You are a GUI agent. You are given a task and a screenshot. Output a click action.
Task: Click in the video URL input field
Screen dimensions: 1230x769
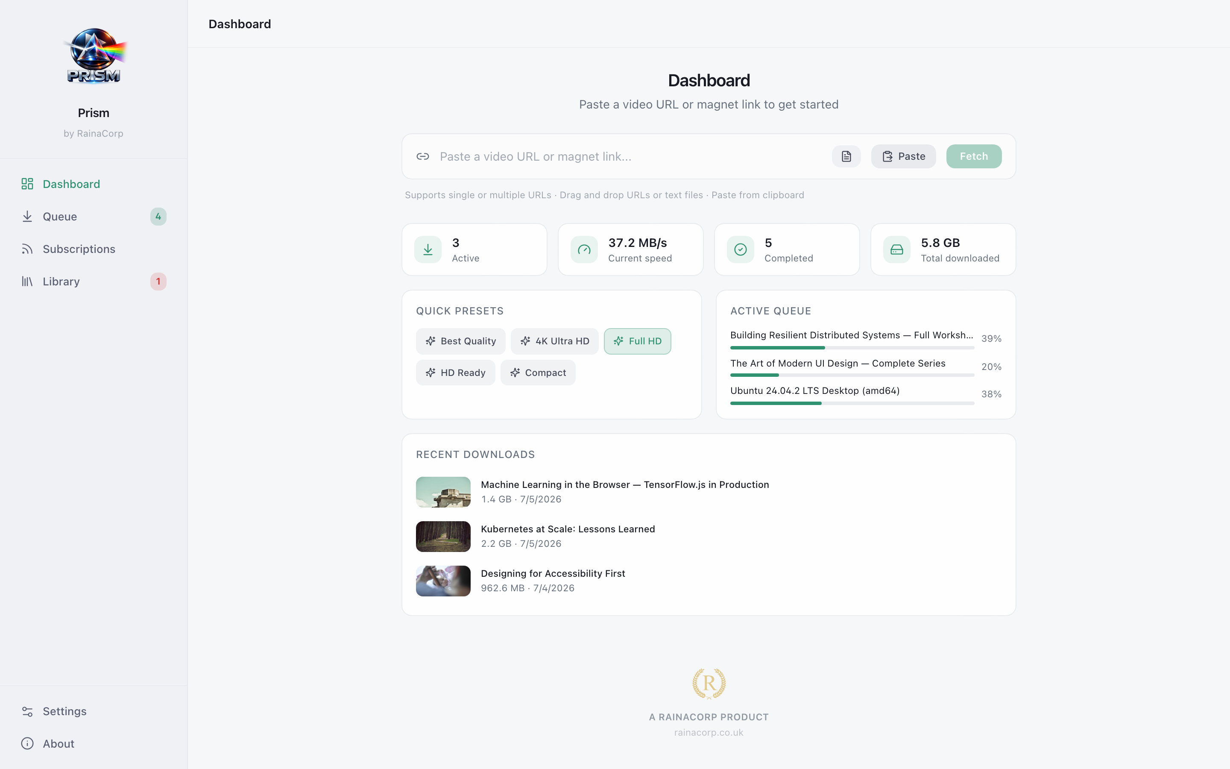(x=630, y=156)
